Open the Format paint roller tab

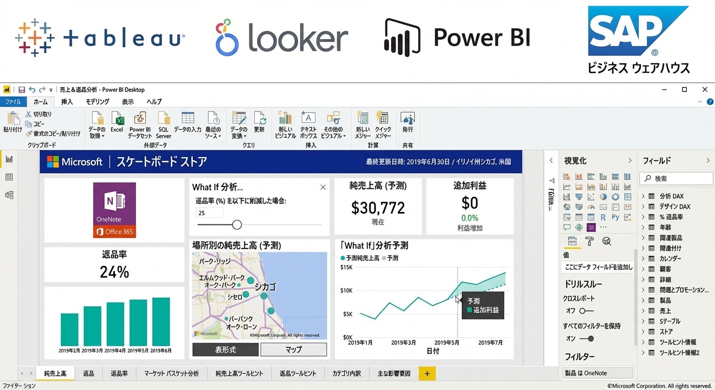click(x=590, y=242)
